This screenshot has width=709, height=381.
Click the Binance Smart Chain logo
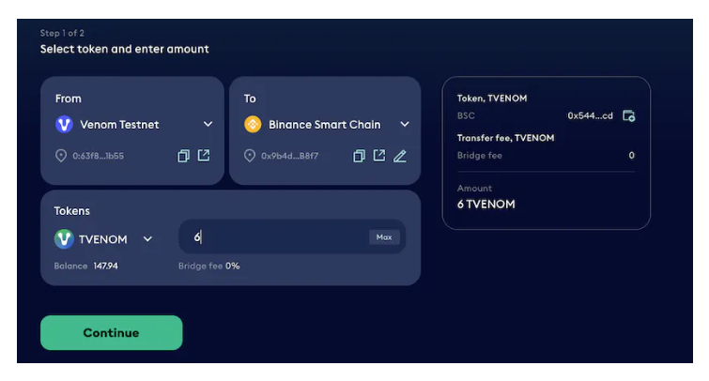(253, 124)
